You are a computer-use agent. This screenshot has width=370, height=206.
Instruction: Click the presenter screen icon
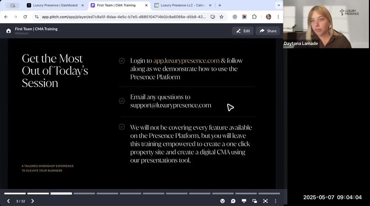point(244,201)
